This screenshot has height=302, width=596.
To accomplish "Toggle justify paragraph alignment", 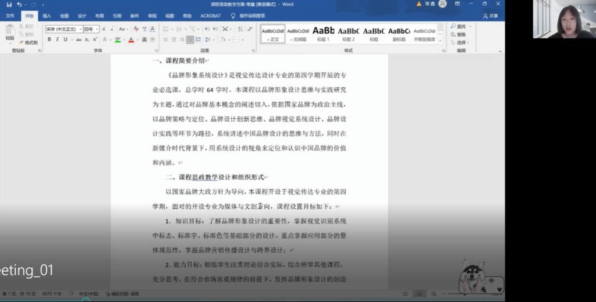I will click(189, 40).
